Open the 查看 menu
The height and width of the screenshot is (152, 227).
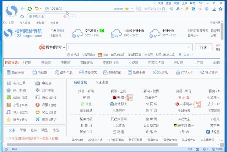pyautogui.click(x=169, y=3)
